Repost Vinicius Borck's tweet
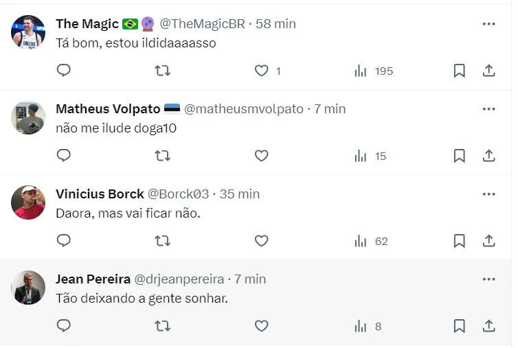The height and width of the screenshot is (348, 518). (x=162, y=241)
